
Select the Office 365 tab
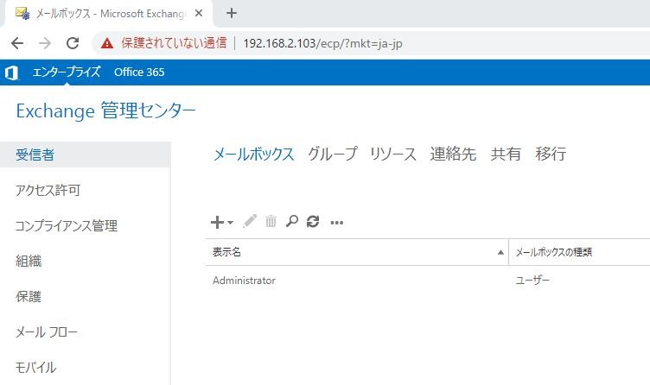(x=139, y=72)
